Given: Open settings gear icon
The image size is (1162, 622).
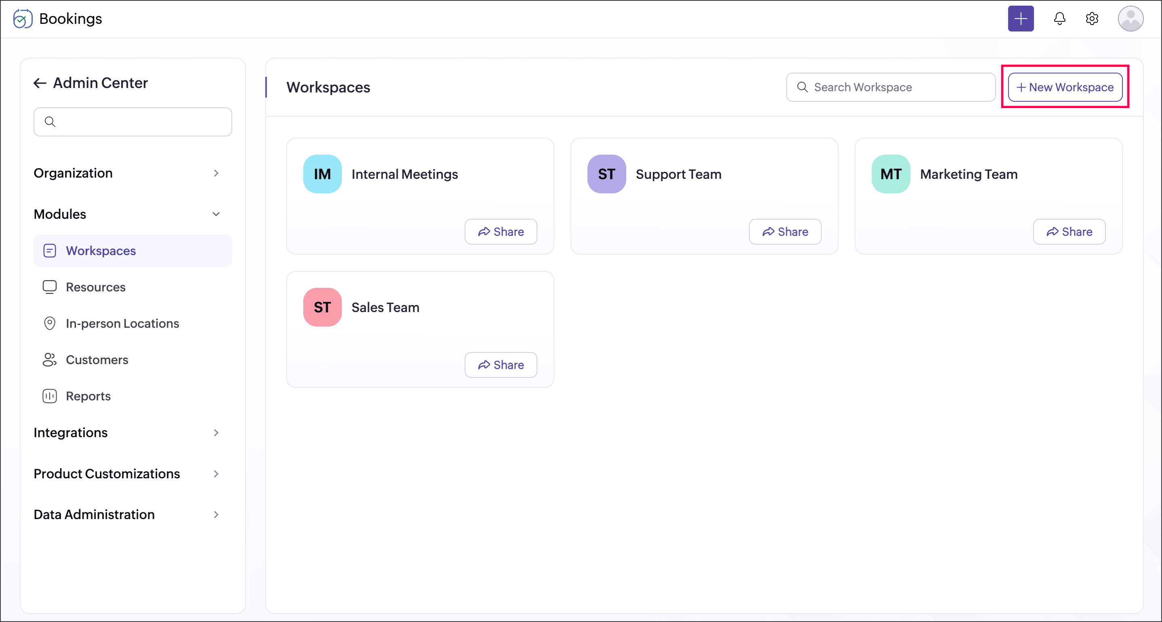Looking at the screenshot, I should (x=1092, y=19).
